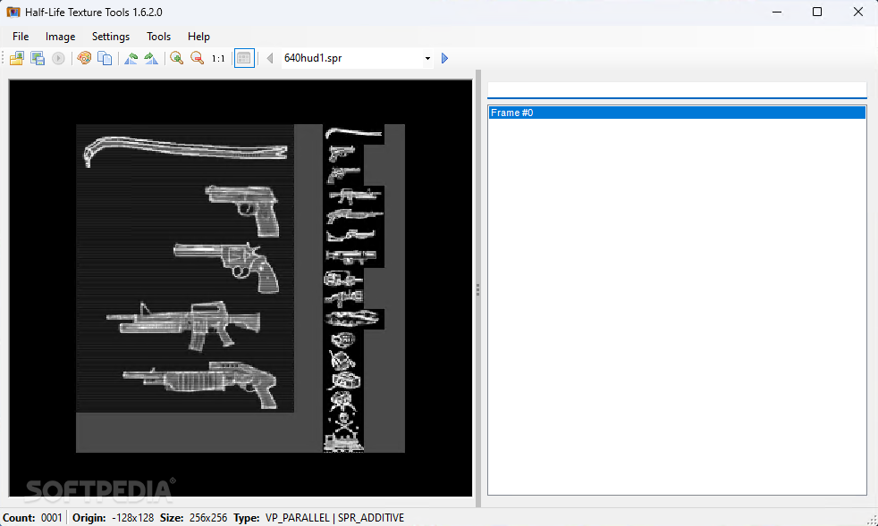Open a texture file via folder icon
The image size is (878, 526).
17,58
